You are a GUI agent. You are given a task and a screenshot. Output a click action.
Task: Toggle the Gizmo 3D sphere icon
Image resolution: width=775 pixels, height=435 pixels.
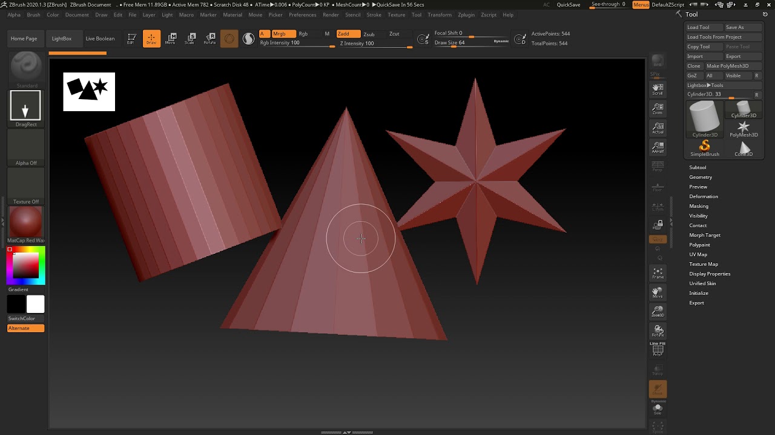[229, 39]
